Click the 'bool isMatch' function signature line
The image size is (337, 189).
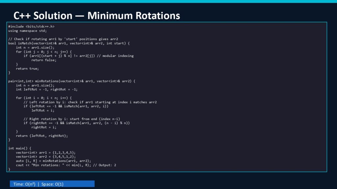pos(69,43)
